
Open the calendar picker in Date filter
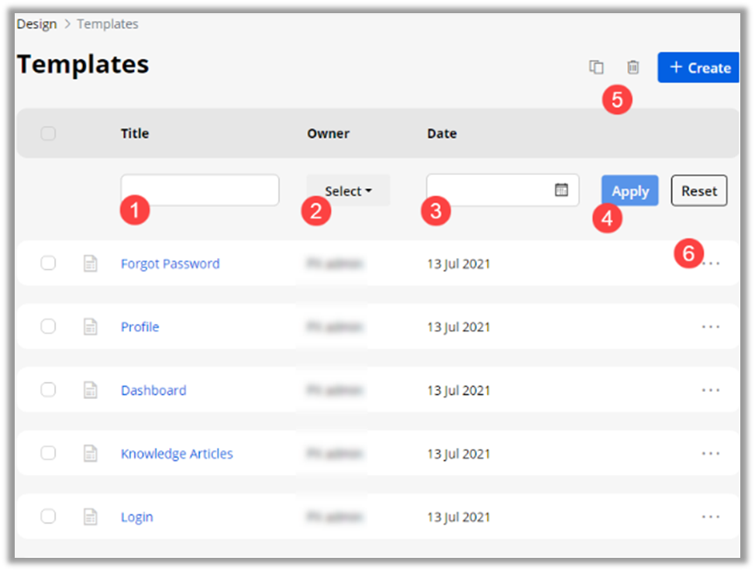point(562,190)
